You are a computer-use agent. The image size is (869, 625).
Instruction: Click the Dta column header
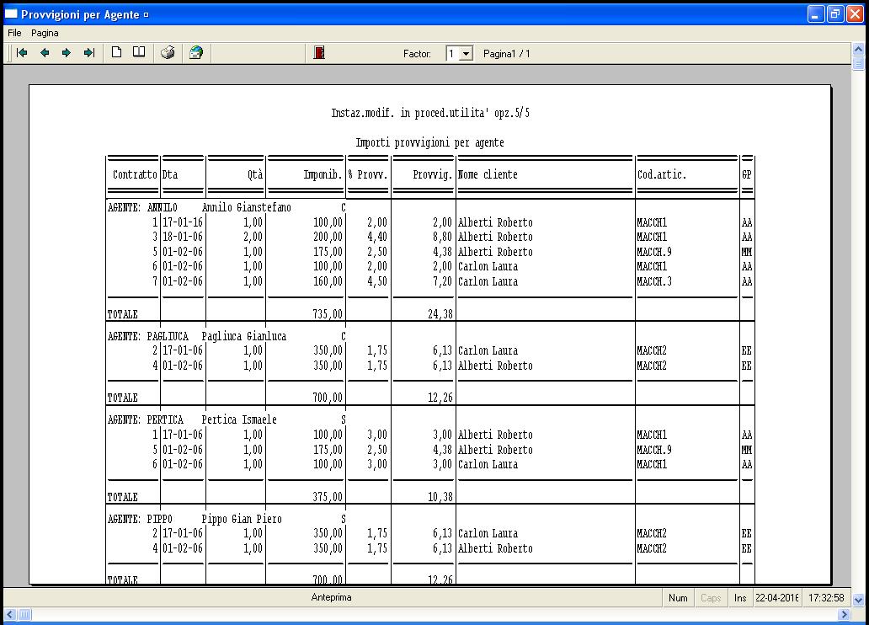[x=170, y=174]
